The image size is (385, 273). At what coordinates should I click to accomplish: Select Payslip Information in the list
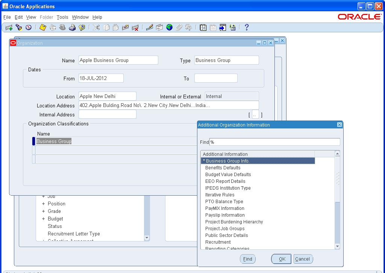pos(224,215)
